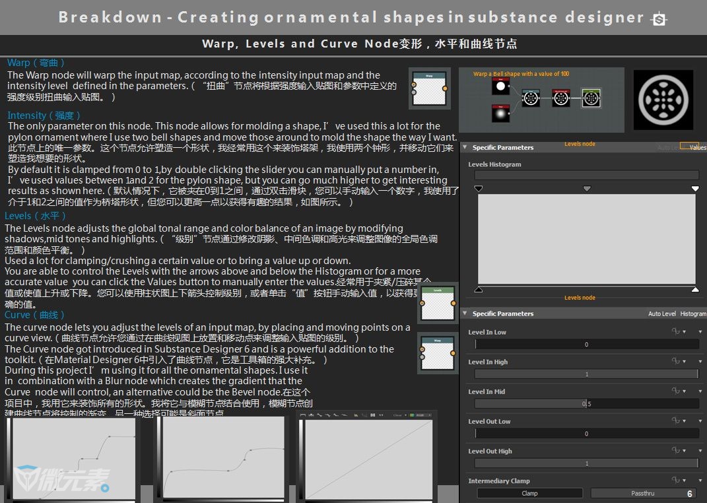
Task: Click the function icon for Intermediary Clamp
Action: tap(675, 480)
